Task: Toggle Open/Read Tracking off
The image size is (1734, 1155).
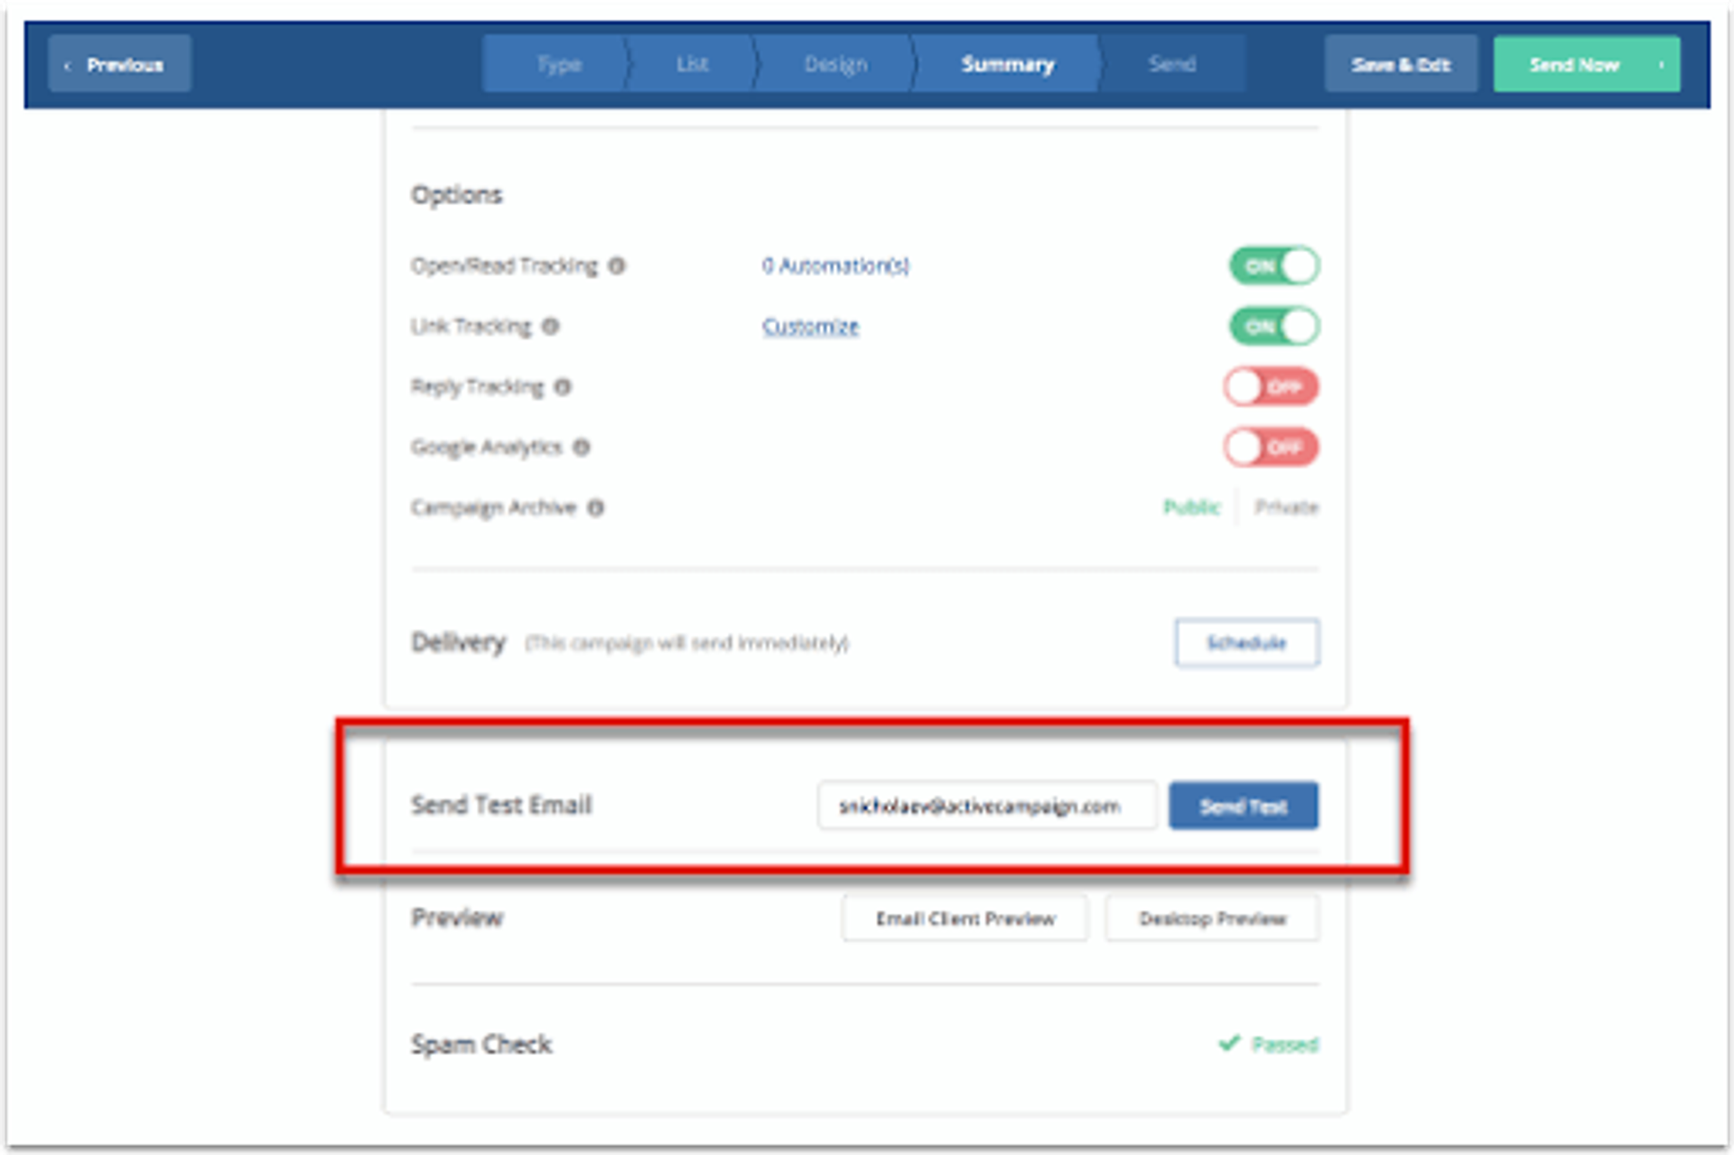Action: pyautogui.click(x=1273, y=265)
